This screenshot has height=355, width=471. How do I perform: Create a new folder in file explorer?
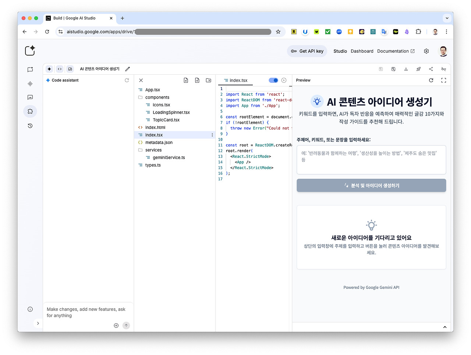click(x=209, y=80)
